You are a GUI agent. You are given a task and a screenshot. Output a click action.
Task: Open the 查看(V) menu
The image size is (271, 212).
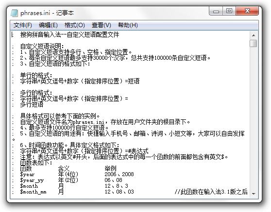tap(102, 25)
